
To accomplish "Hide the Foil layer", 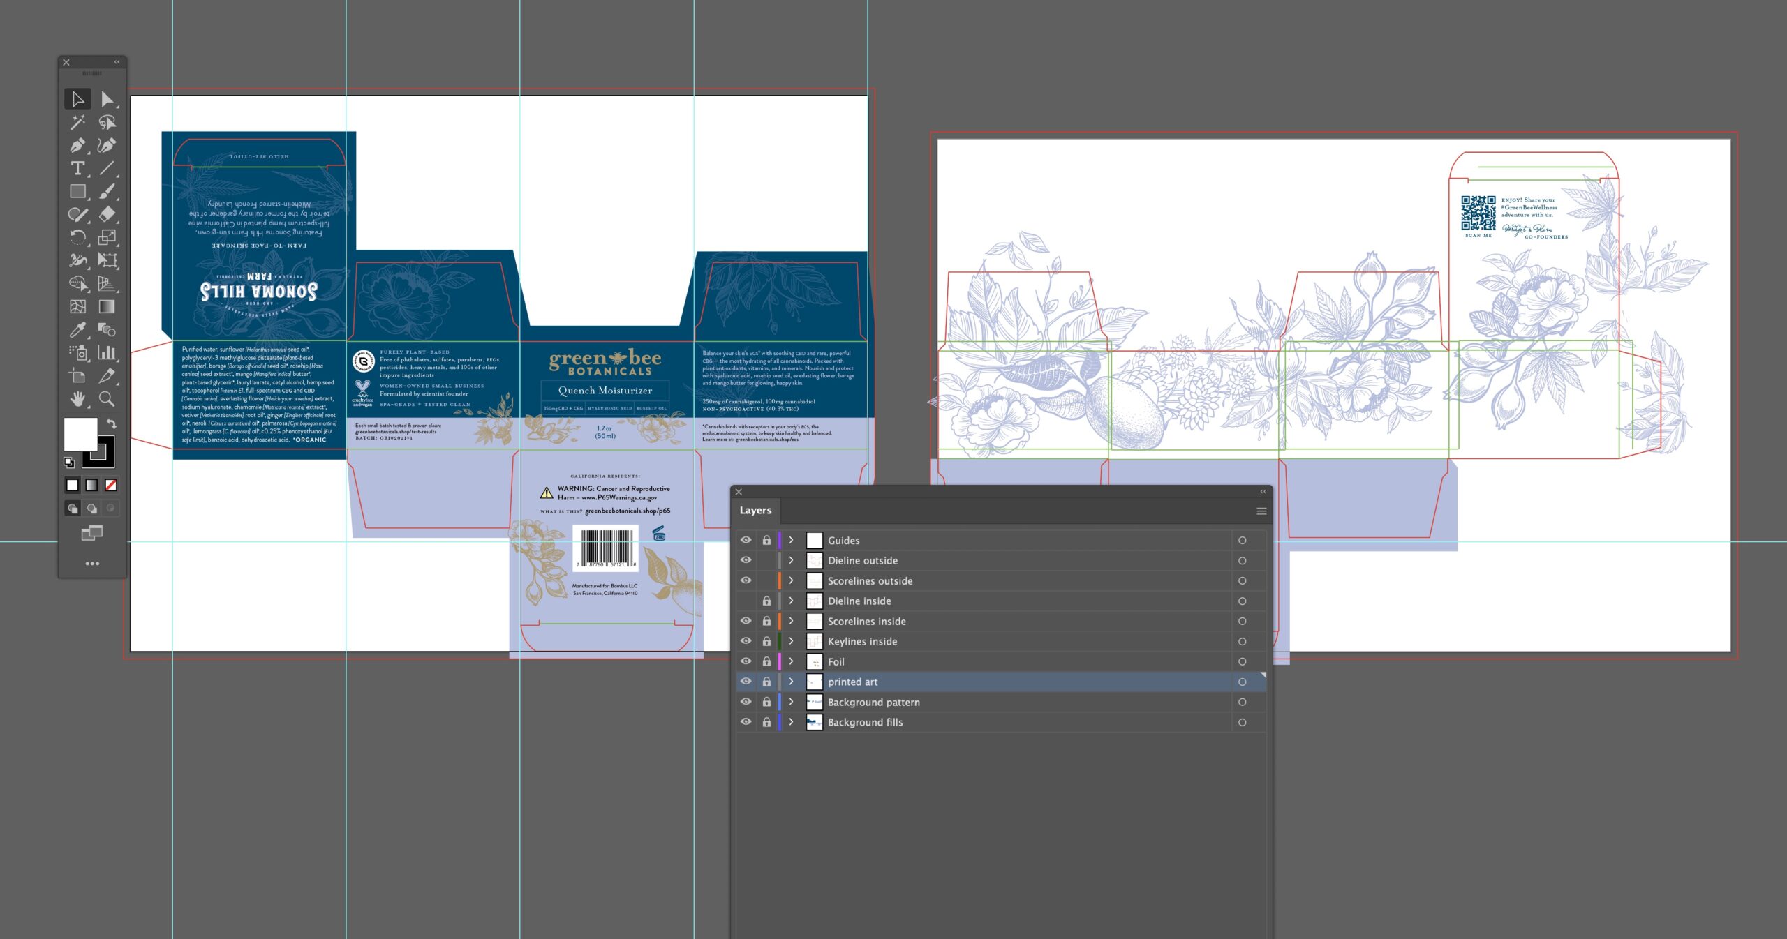I will [x=746, y=661].
